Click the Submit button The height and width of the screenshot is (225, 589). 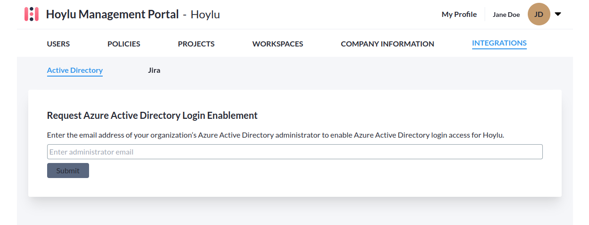coord(68,171)
